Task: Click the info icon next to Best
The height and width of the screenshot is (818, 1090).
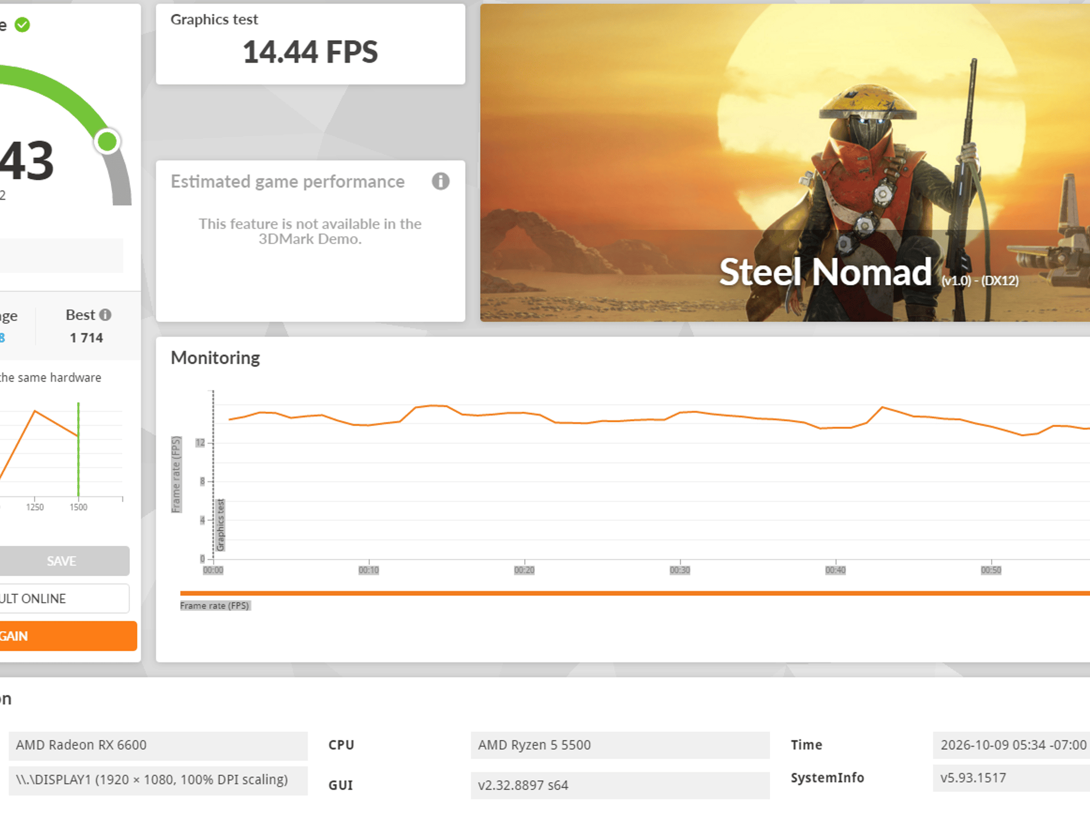Action: tap(105, 315)
